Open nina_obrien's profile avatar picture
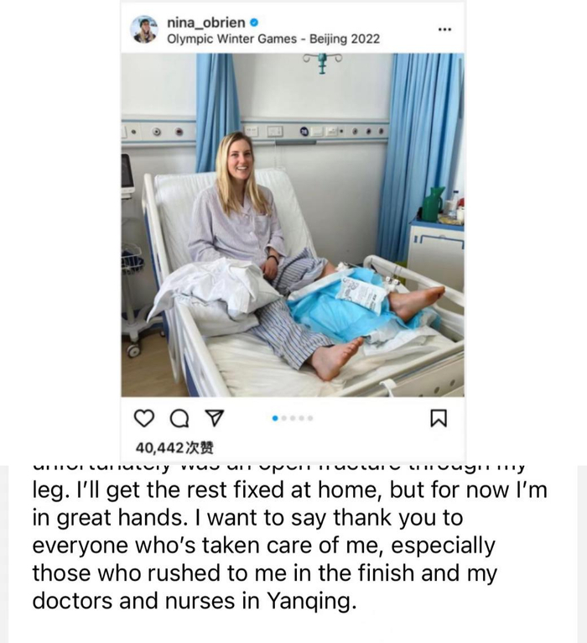 coord(143,29)
